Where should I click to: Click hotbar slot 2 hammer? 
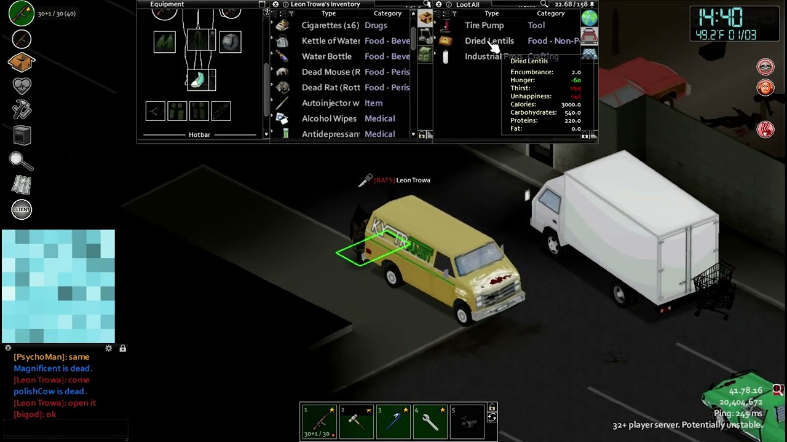point(357,421)
